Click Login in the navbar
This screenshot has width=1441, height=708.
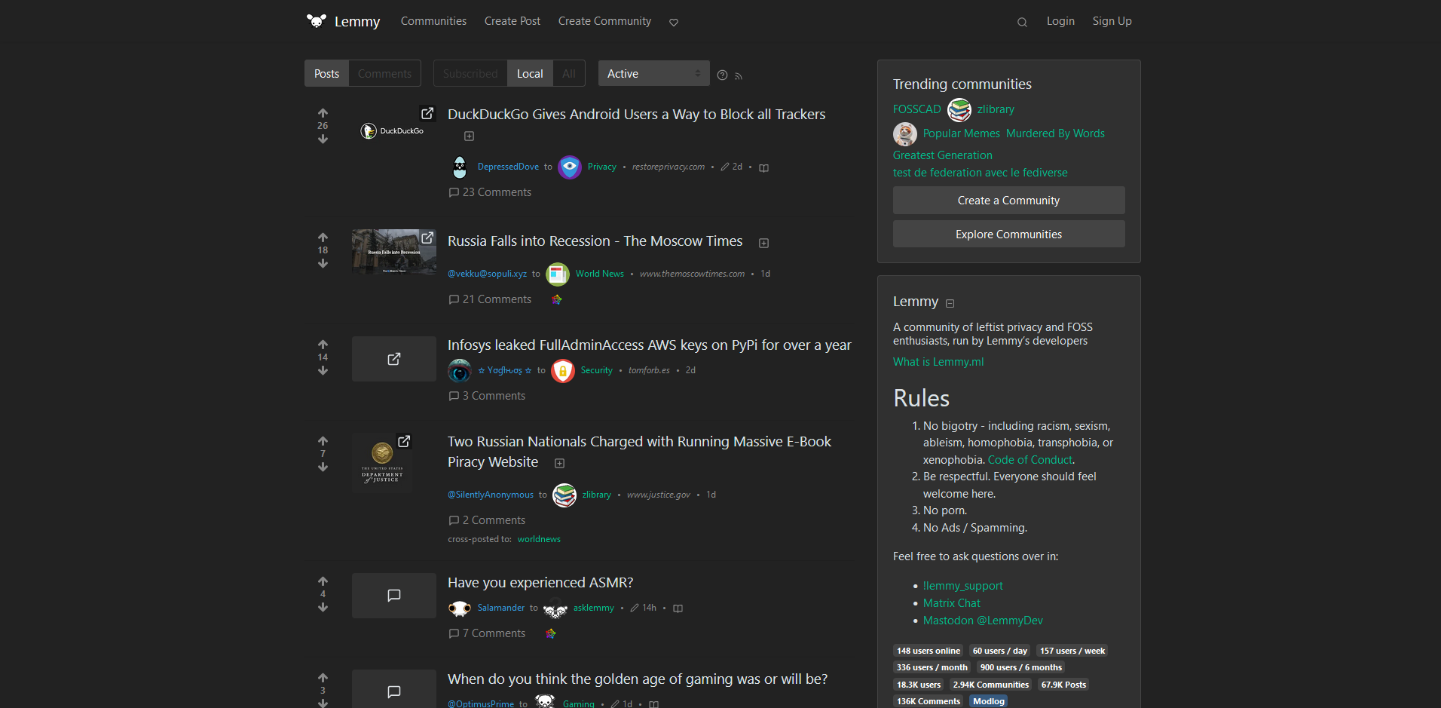point(1060,21)
